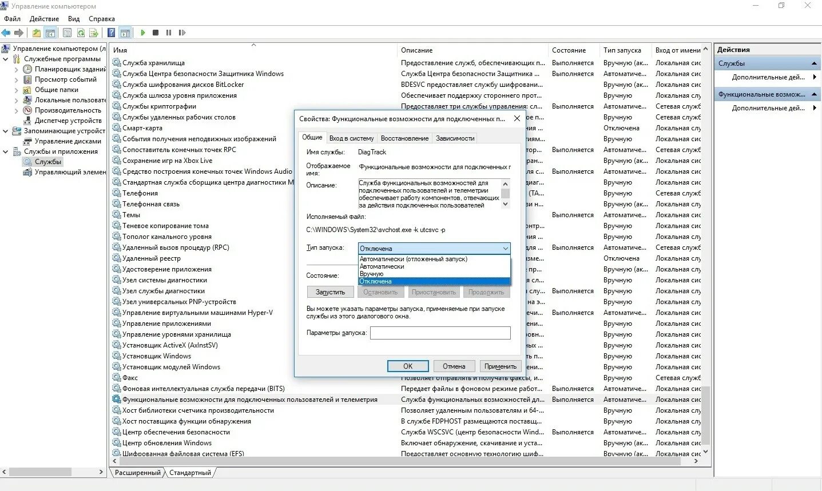Select the Локальные пользователи icon in tree
The image size is (822, 491).
pos(27,100)
